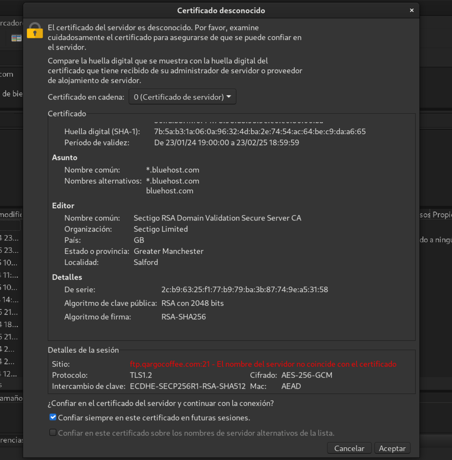Click the 'Certificado en cadena:' label
This screenshot has height=460, width=452.
86,97
